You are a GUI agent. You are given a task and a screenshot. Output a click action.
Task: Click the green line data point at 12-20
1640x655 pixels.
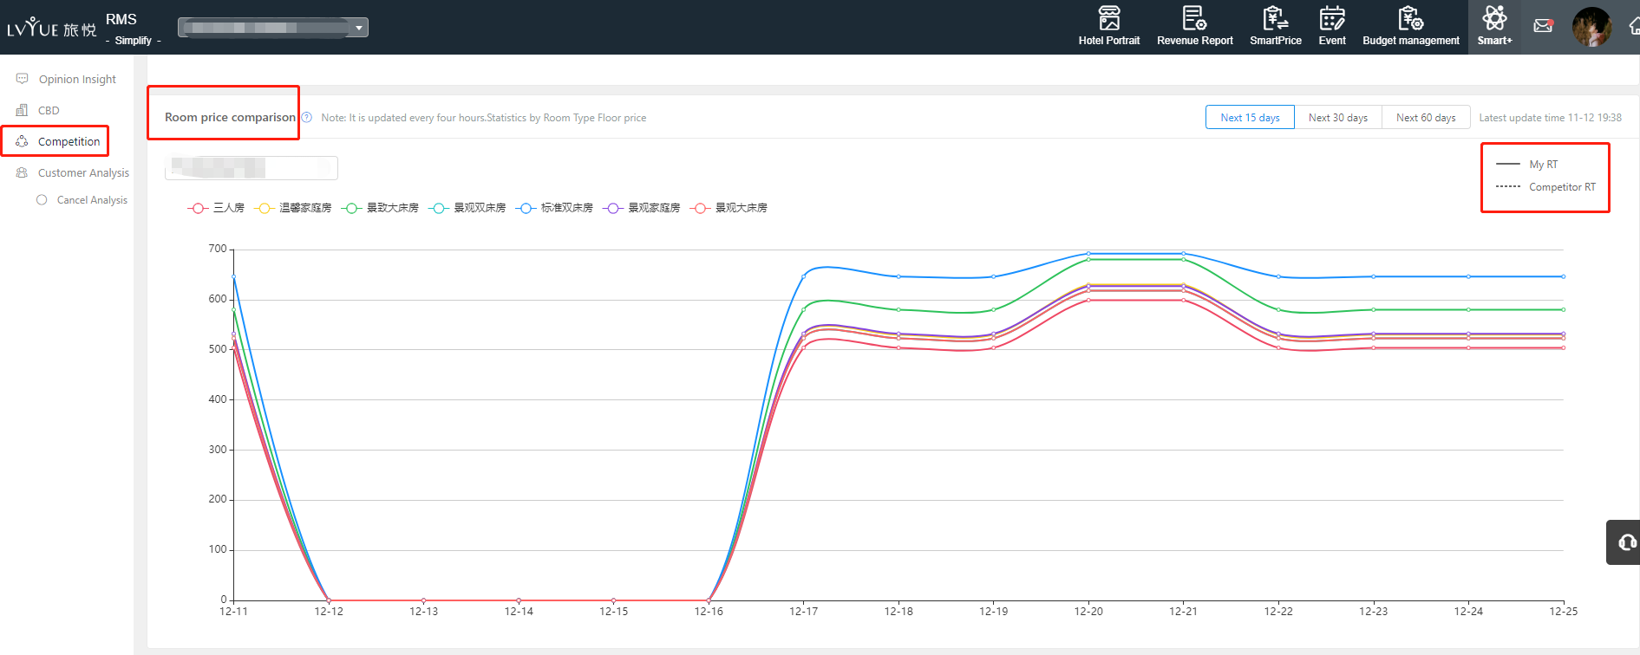(1088, 259)
